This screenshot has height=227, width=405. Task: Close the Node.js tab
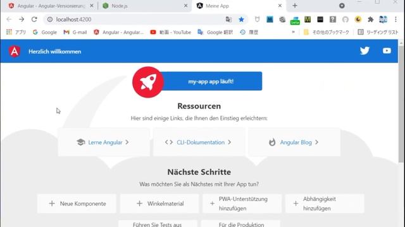[185, 6]
